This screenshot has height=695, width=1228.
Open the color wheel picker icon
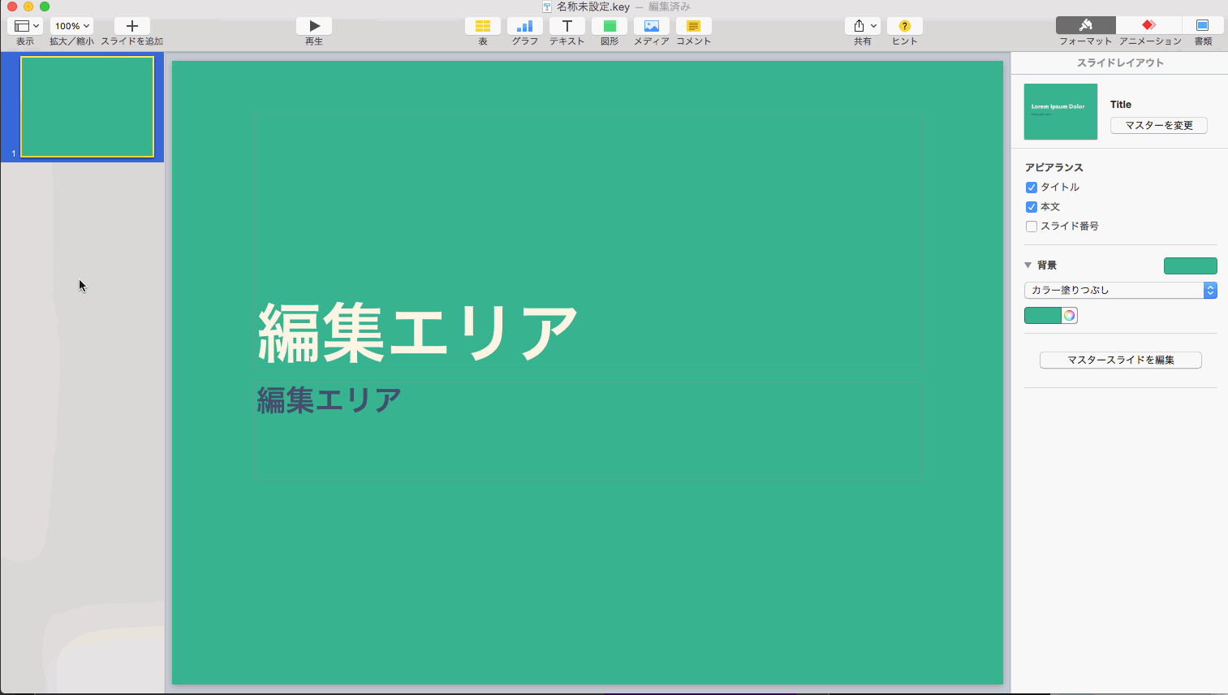pyautogui.click(x=1070, y=316)
